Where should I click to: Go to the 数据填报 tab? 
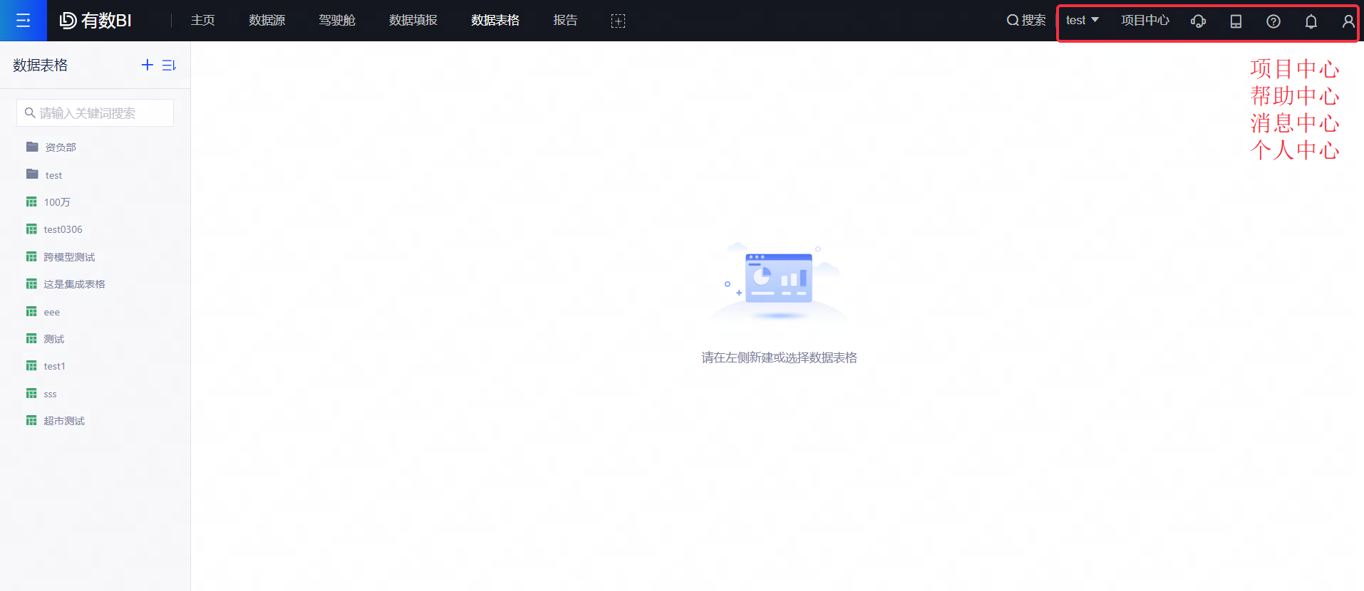point(413,21)
